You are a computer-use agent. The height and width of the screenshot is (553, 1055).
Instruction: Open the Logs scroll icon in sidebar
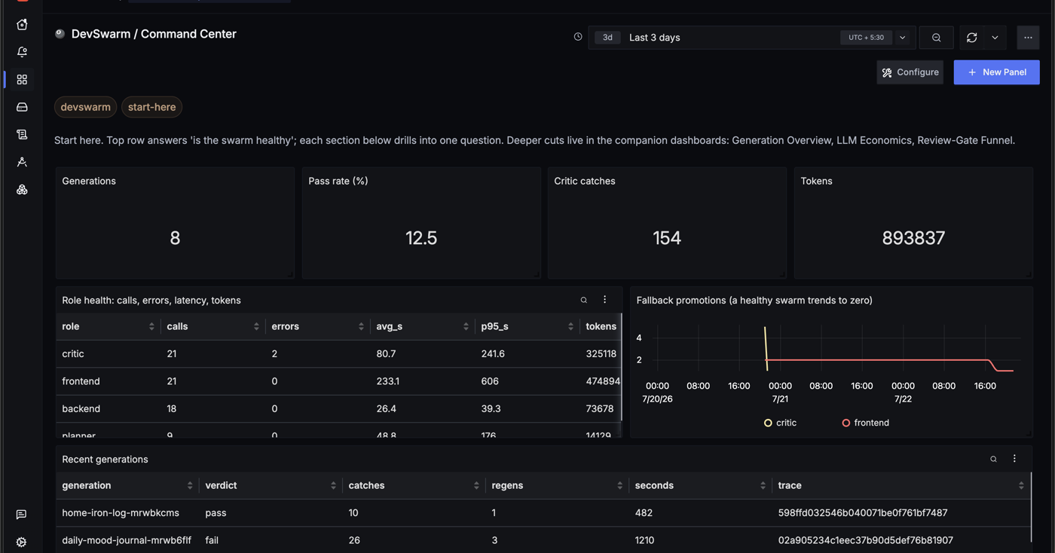(22, 135)
